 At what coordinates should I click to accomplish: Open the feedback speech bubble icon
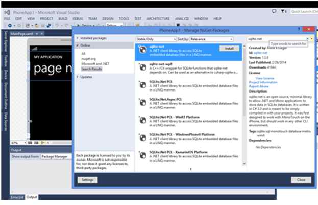pyautogui.click(x=274, y=11)
